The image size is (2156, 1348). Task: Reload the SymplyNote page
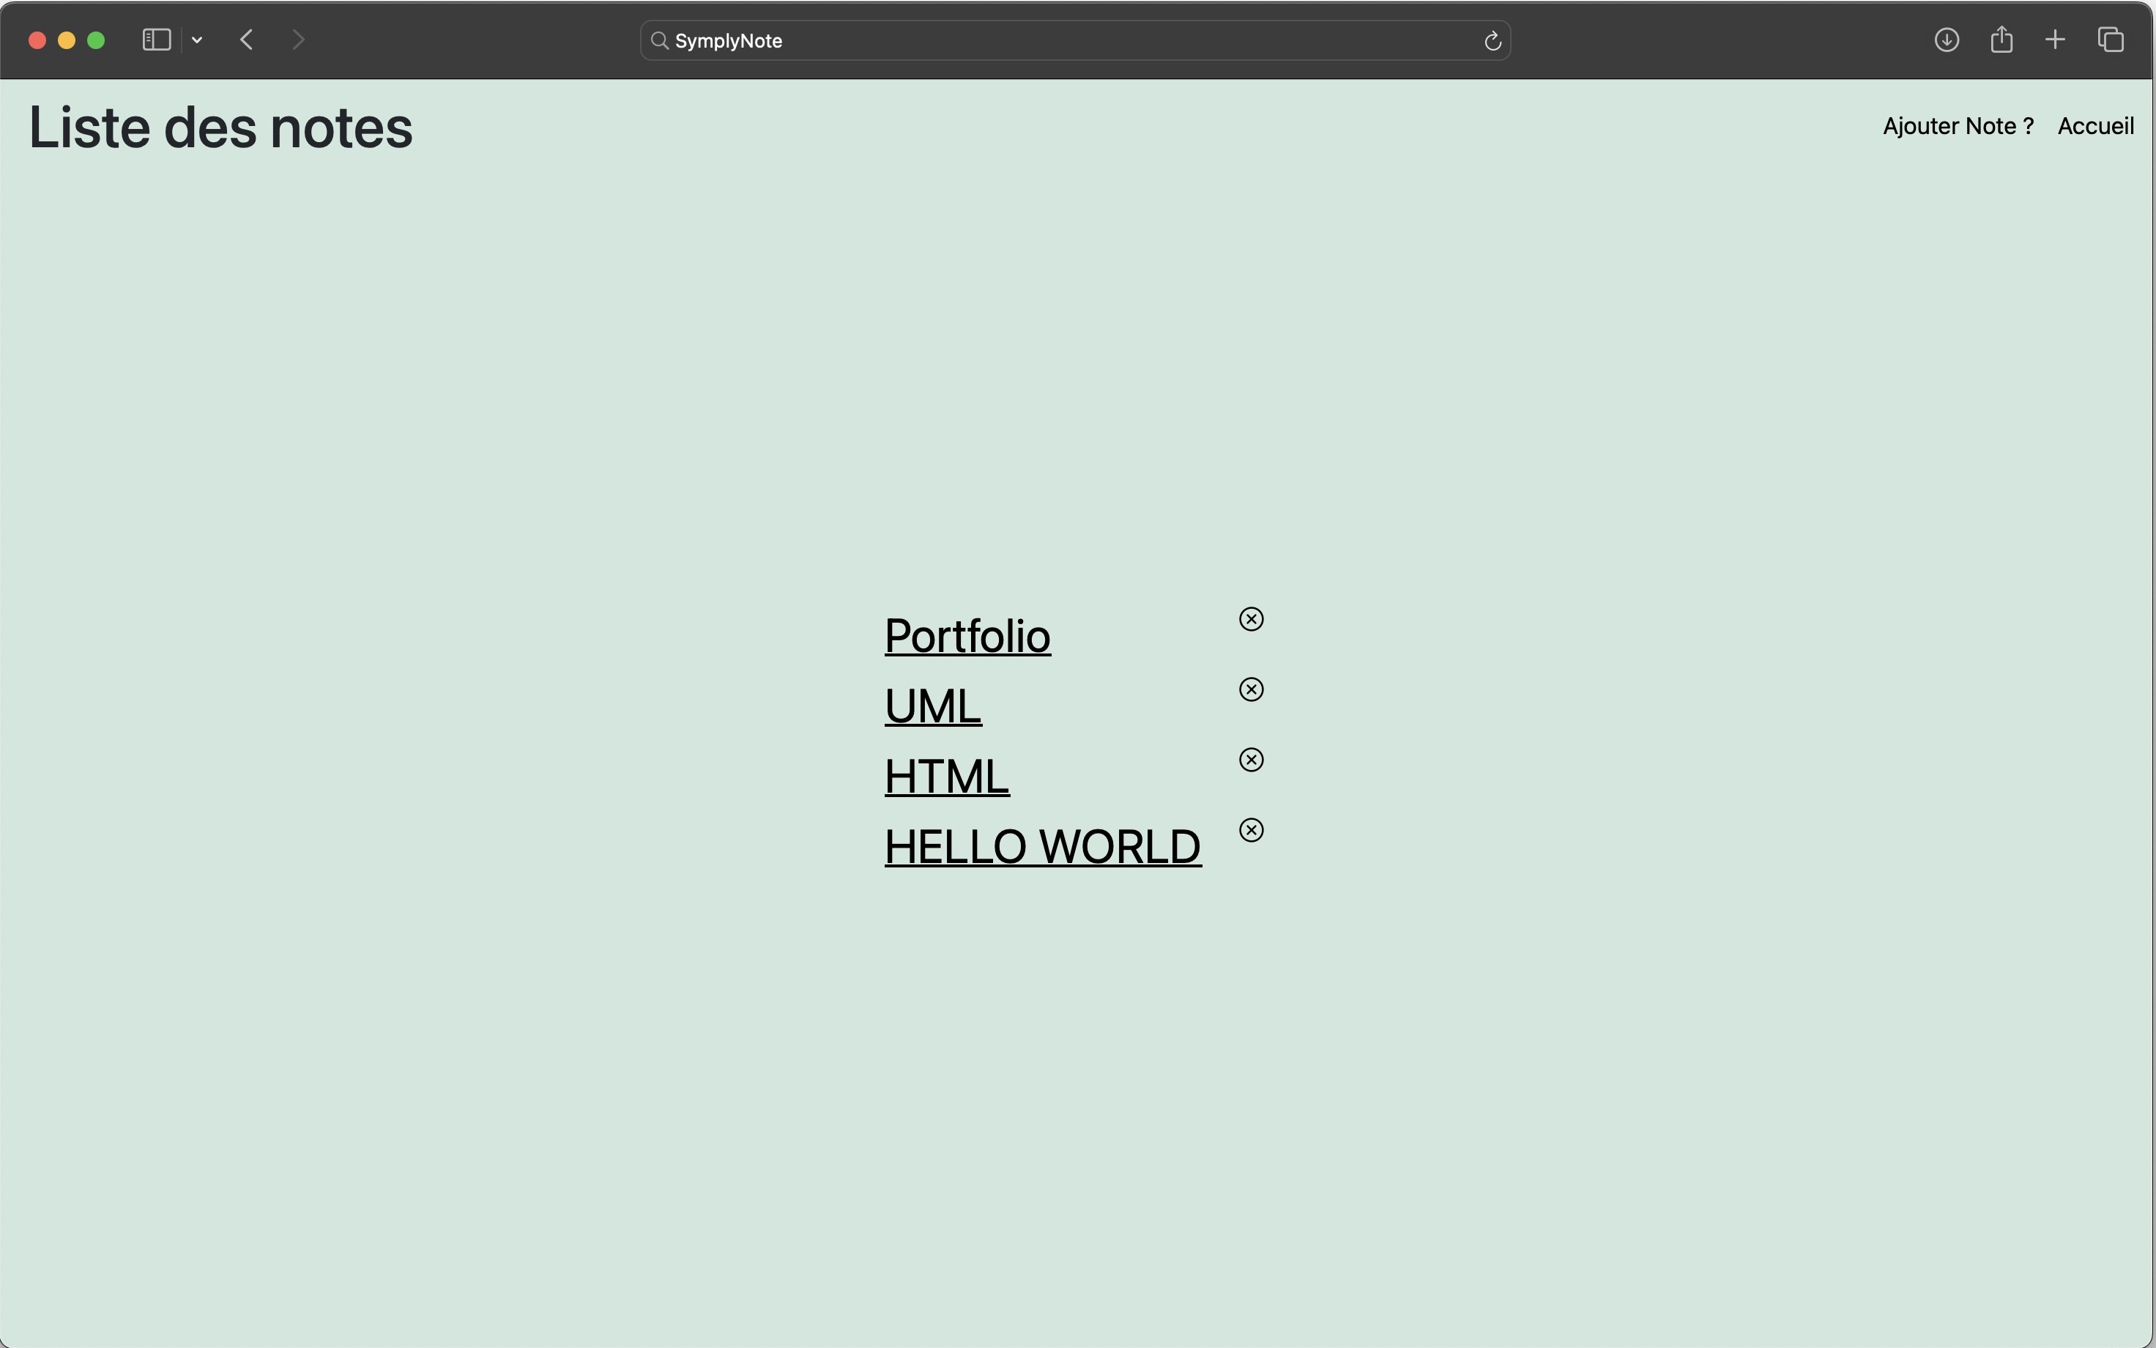[x=1493, y=41]
